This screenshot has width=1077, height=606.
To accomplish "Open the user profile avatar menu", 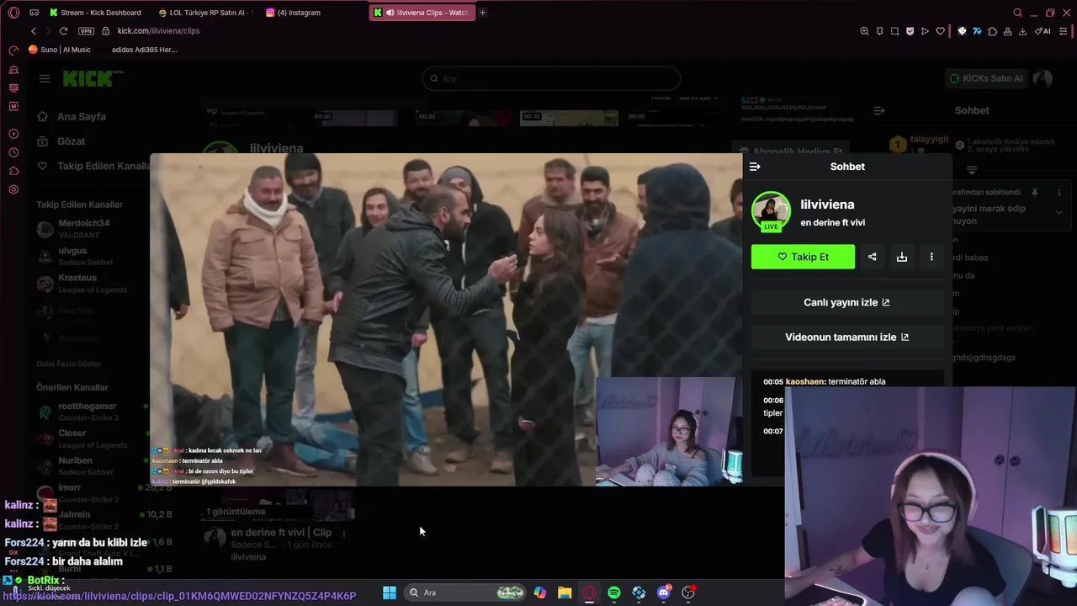I will (x=1043, y=78).
